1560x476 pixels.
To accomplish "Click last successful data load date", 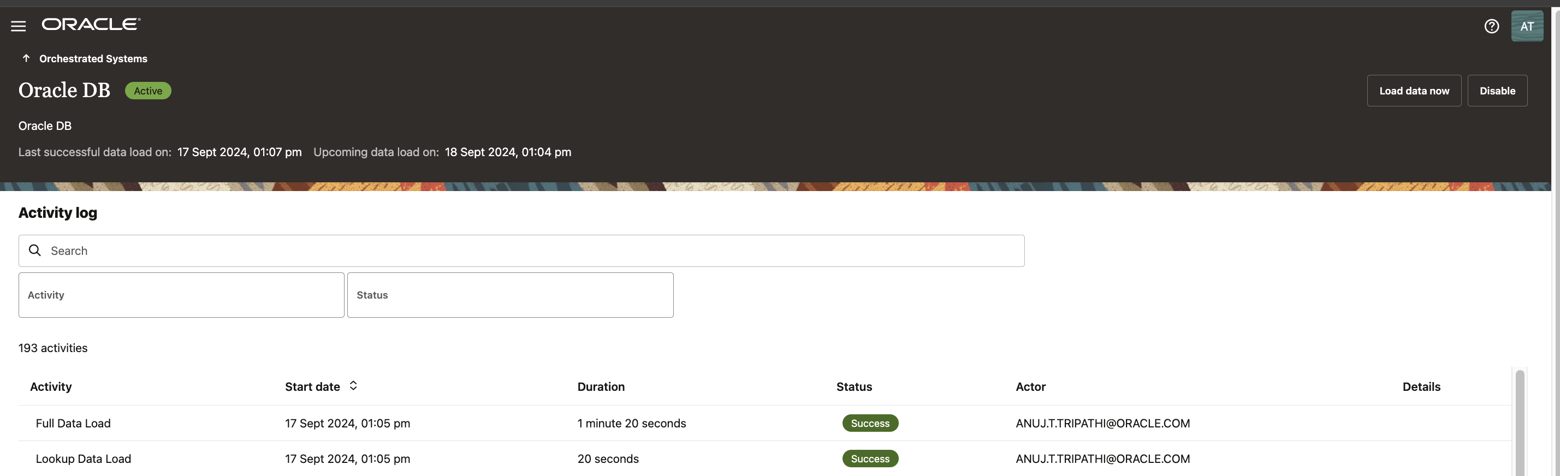I will (x=239, y=152).
